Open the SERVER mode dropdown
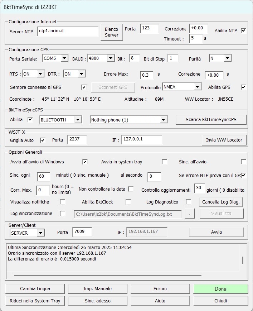 [27, 233]
